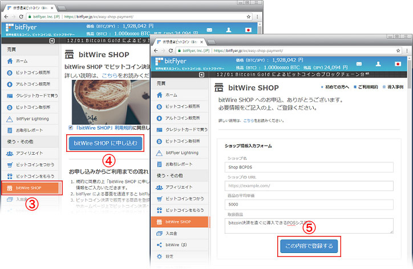The height and width of the screenshot is (269, 413).
Task: Open mail envelope icon in front window header
Action: coord(359,64)
